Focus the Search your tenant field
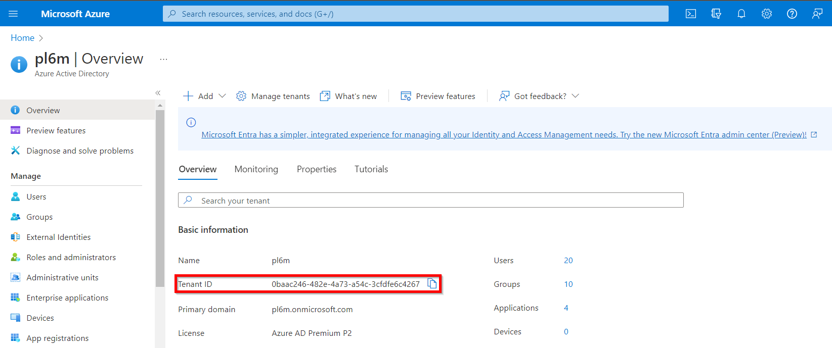832x348 pixels. coord(431,200)
